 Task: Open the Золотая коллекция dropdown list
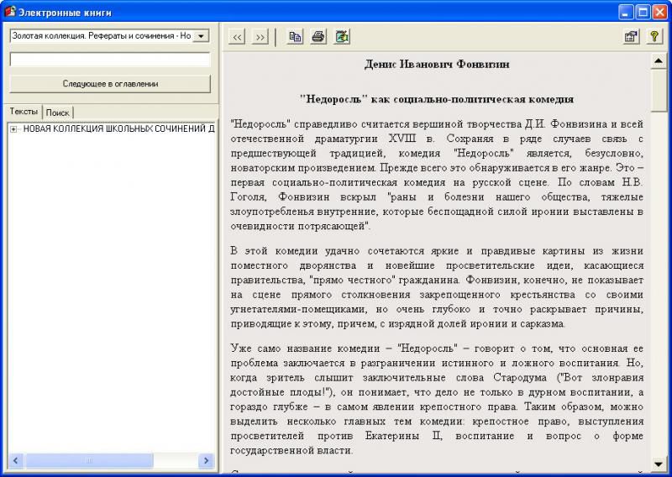201,36
